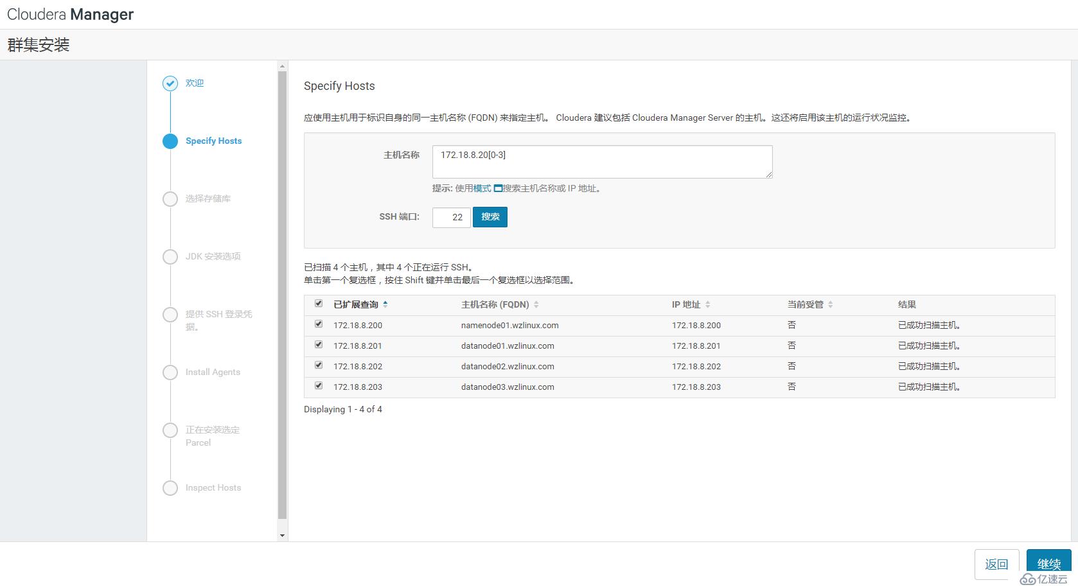Sort by 当前受管 column arrows
1078x587 pixels.
pyautogui.click(x=830, y=304)
